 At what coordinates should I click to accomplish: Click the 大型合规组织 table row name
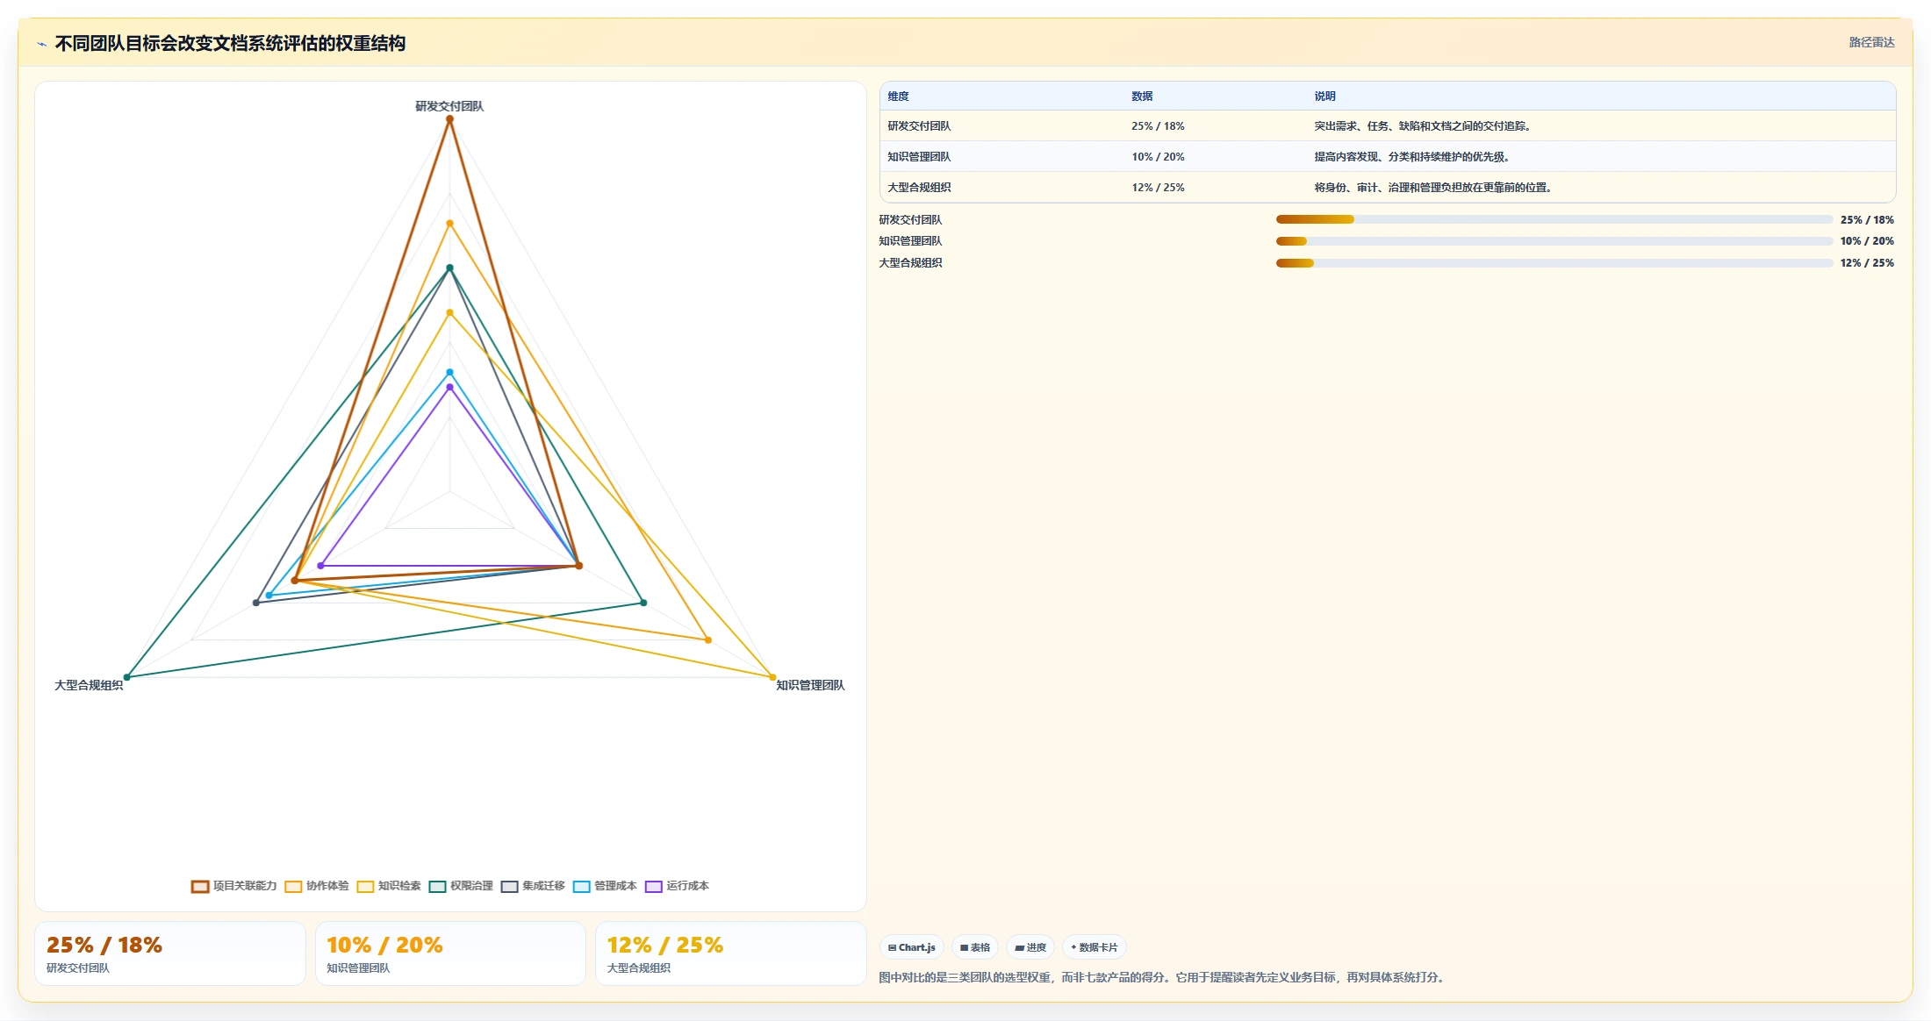919,188
